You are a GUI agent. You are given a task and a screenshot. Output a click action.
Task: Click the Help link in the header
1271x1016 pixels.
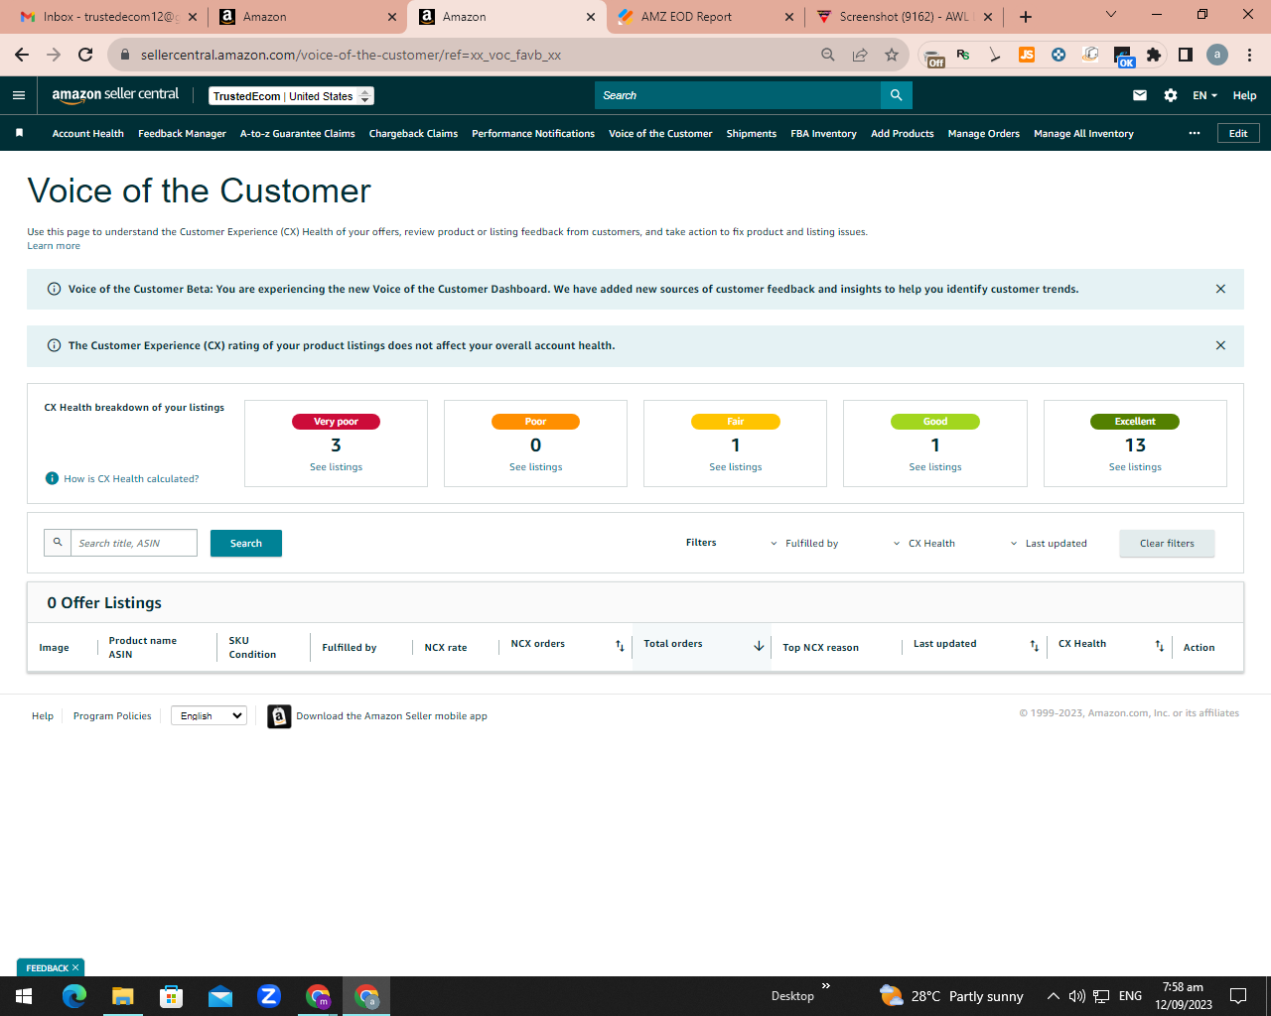[x=1244, y=95]
